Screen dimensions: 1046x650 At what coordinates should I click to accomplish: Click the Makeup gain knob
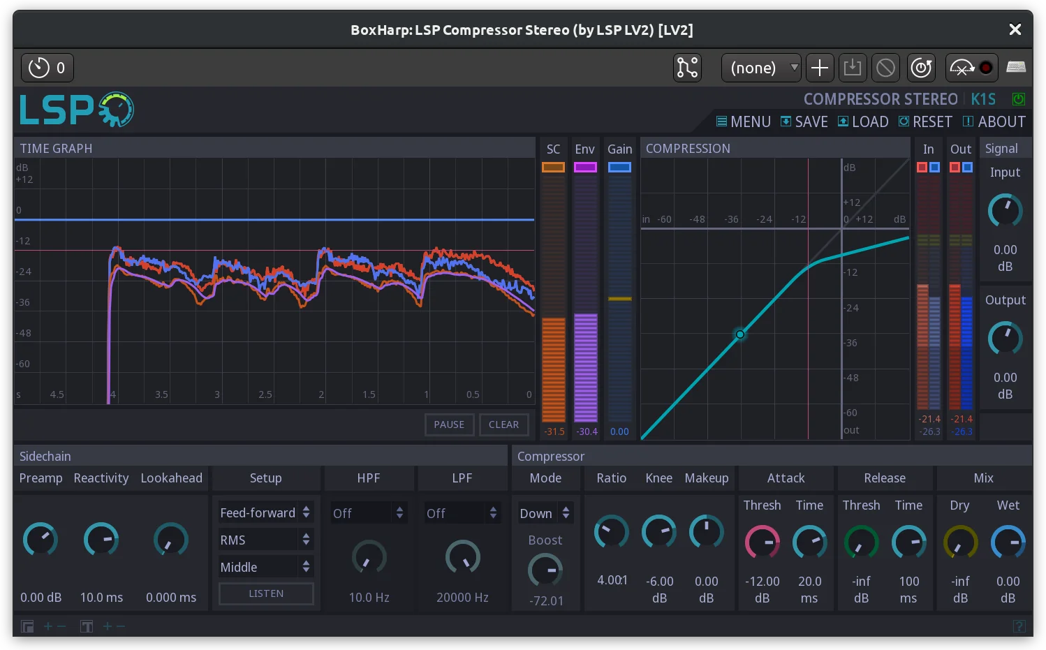pyautogui.click(x=707, y=533)
